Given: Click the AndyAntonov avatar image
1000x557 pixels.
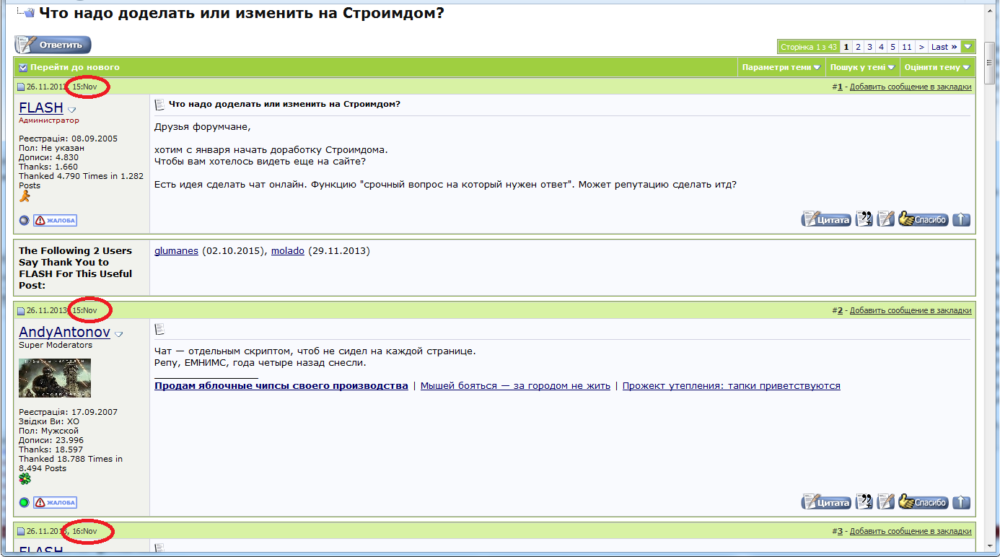Looking at the screenshot, I should 55,378.
